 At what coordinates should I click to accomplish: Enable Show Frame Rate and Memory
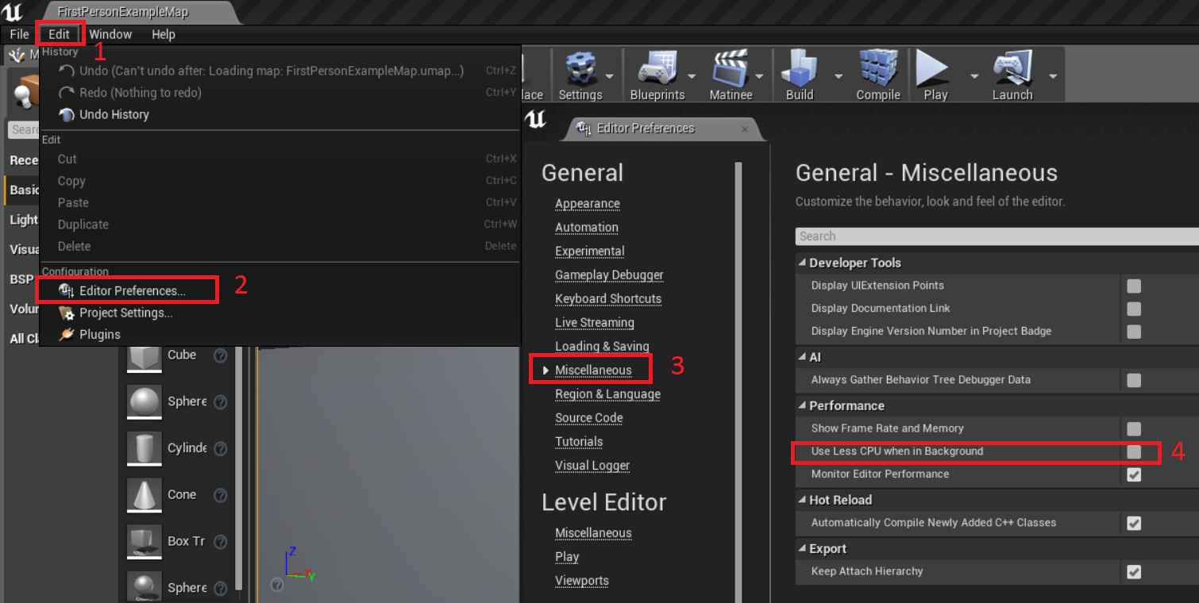pyautogui.click(x=1134, y=428)
